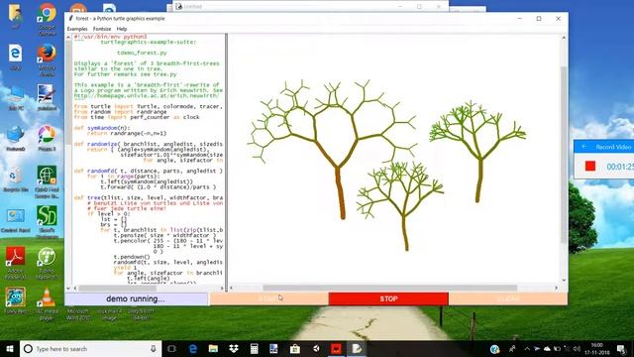Click the canvas scroll-right arrow
Viewport: 634px width, 357px height.
click(557, 288)
